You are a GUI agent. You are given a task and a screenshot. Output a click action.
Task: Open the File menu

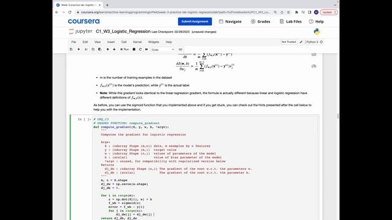[x=73, y=42]
